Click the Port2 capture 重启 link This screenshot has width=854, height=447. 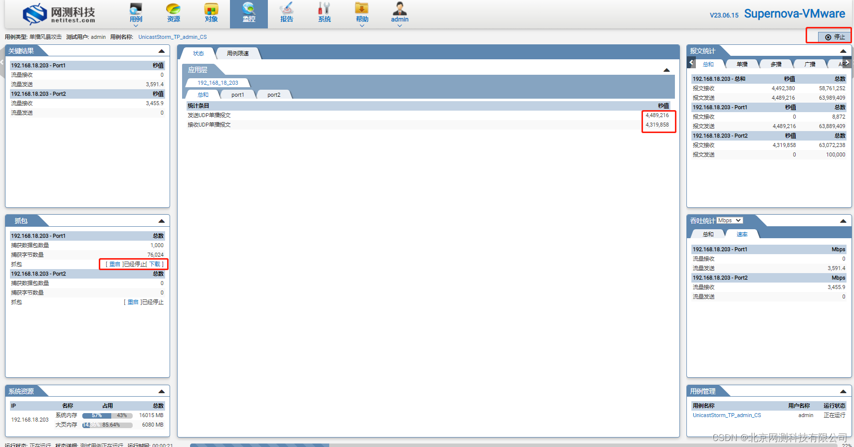click(x=133, y=302)
